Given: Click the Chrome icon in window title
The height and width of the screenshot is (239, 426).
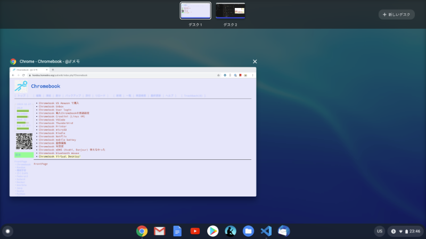Looking at the screenshot, I should coord(13,62).
